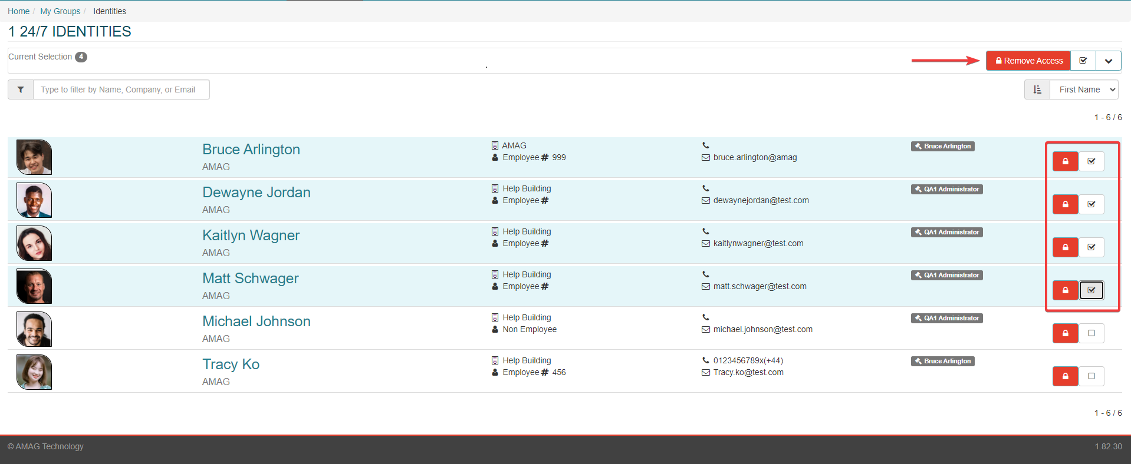This screenshot has height=464, width=1131.
Task: Expand the chevron dropdown next to Remove Access
Action: point(1108,61)
